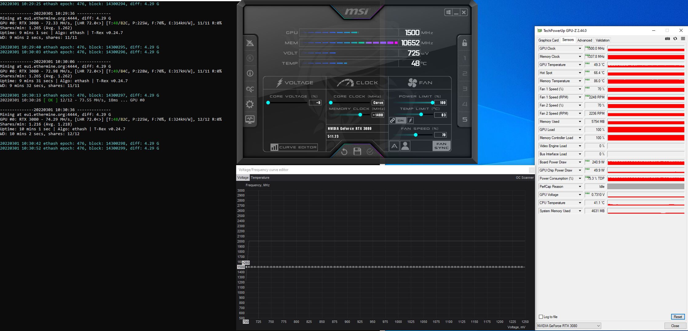This screenshot has height=331, width=688.
Task: Save current Afterburner settings with floppy icon
Action: point(357,151)
